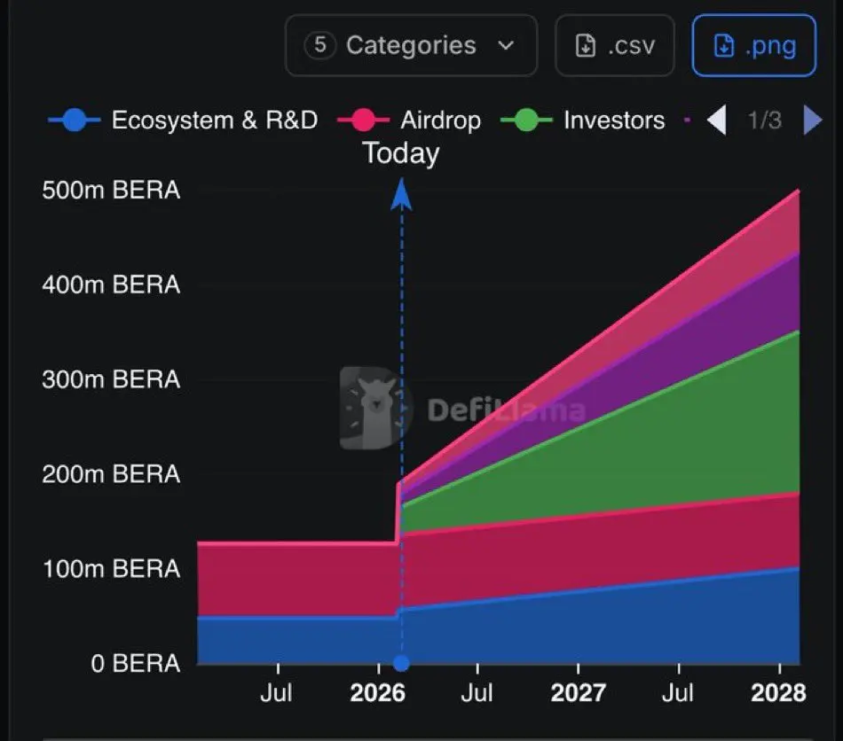Click the purple legend marker beside Investors
Viewport: 843px width, 741px height.
(x=688, y=120)
